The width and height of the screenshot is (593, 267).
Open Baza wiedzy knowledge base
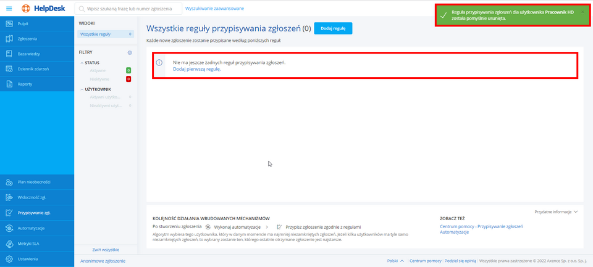28,54
